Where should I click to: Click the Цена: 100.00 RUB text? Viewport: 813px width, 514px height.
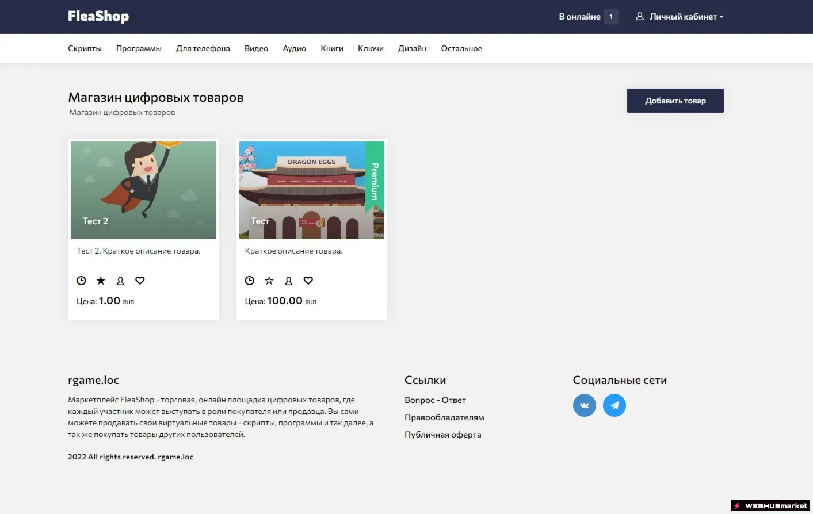[280, 301]
